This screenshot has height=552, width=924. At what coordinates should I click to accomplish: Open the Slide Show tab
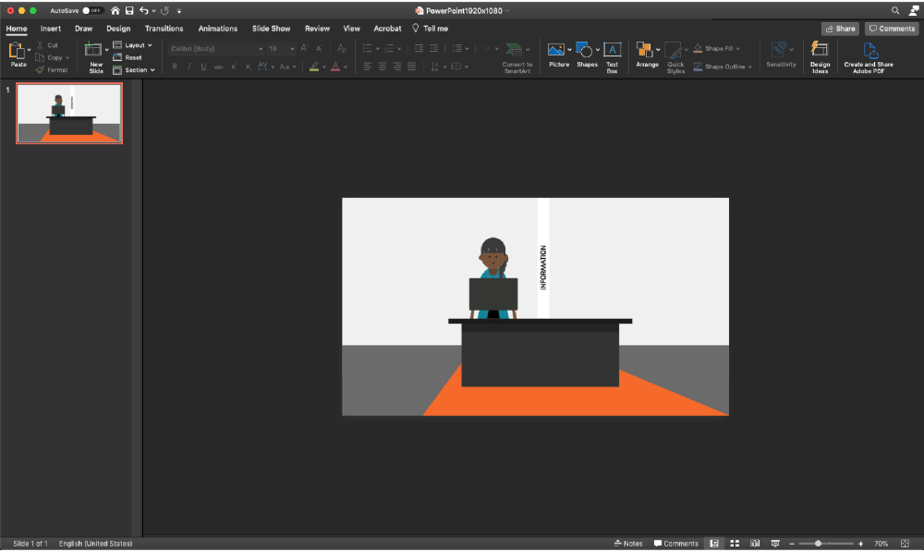click(271, 29)
